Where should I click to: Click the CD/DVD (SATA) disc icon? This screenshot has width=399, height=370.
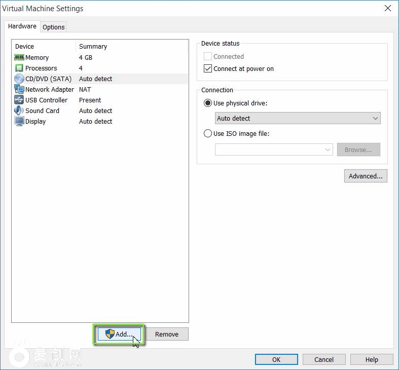19,79
